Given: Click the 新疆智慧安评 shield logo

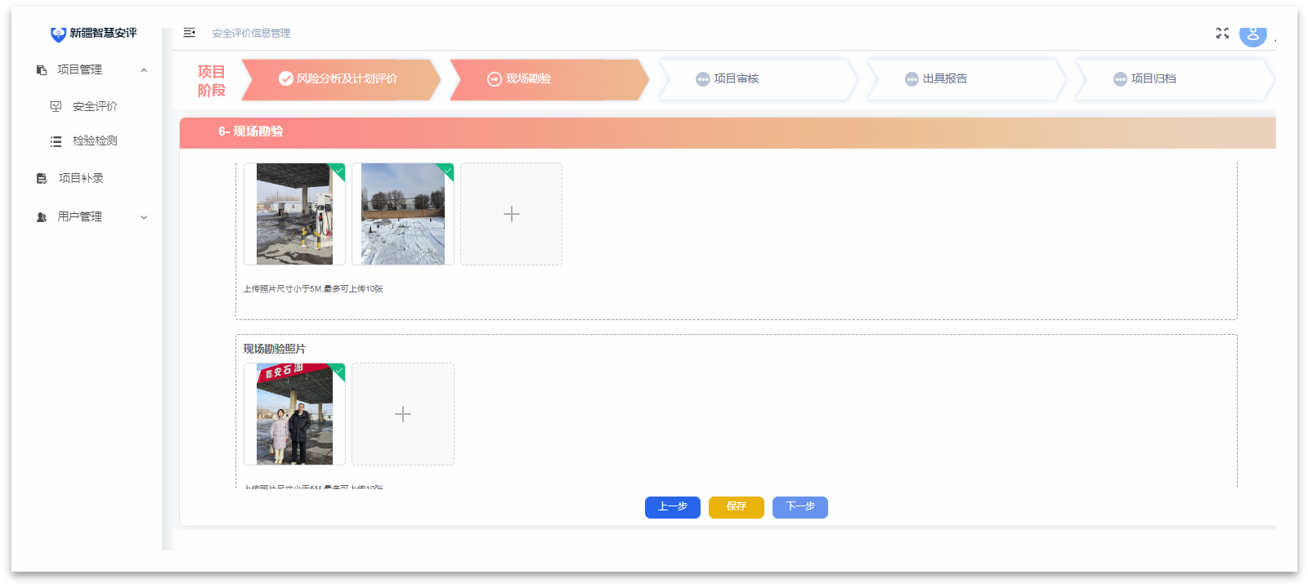Looking at the screenshot, I should [58, 33].
